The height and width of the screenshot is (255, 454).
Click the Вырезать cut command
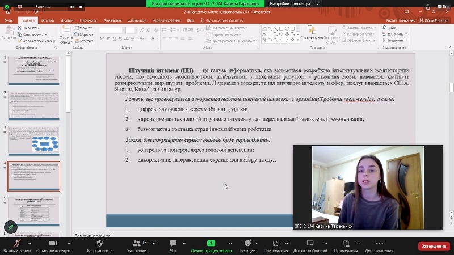[x=28, y=28]
